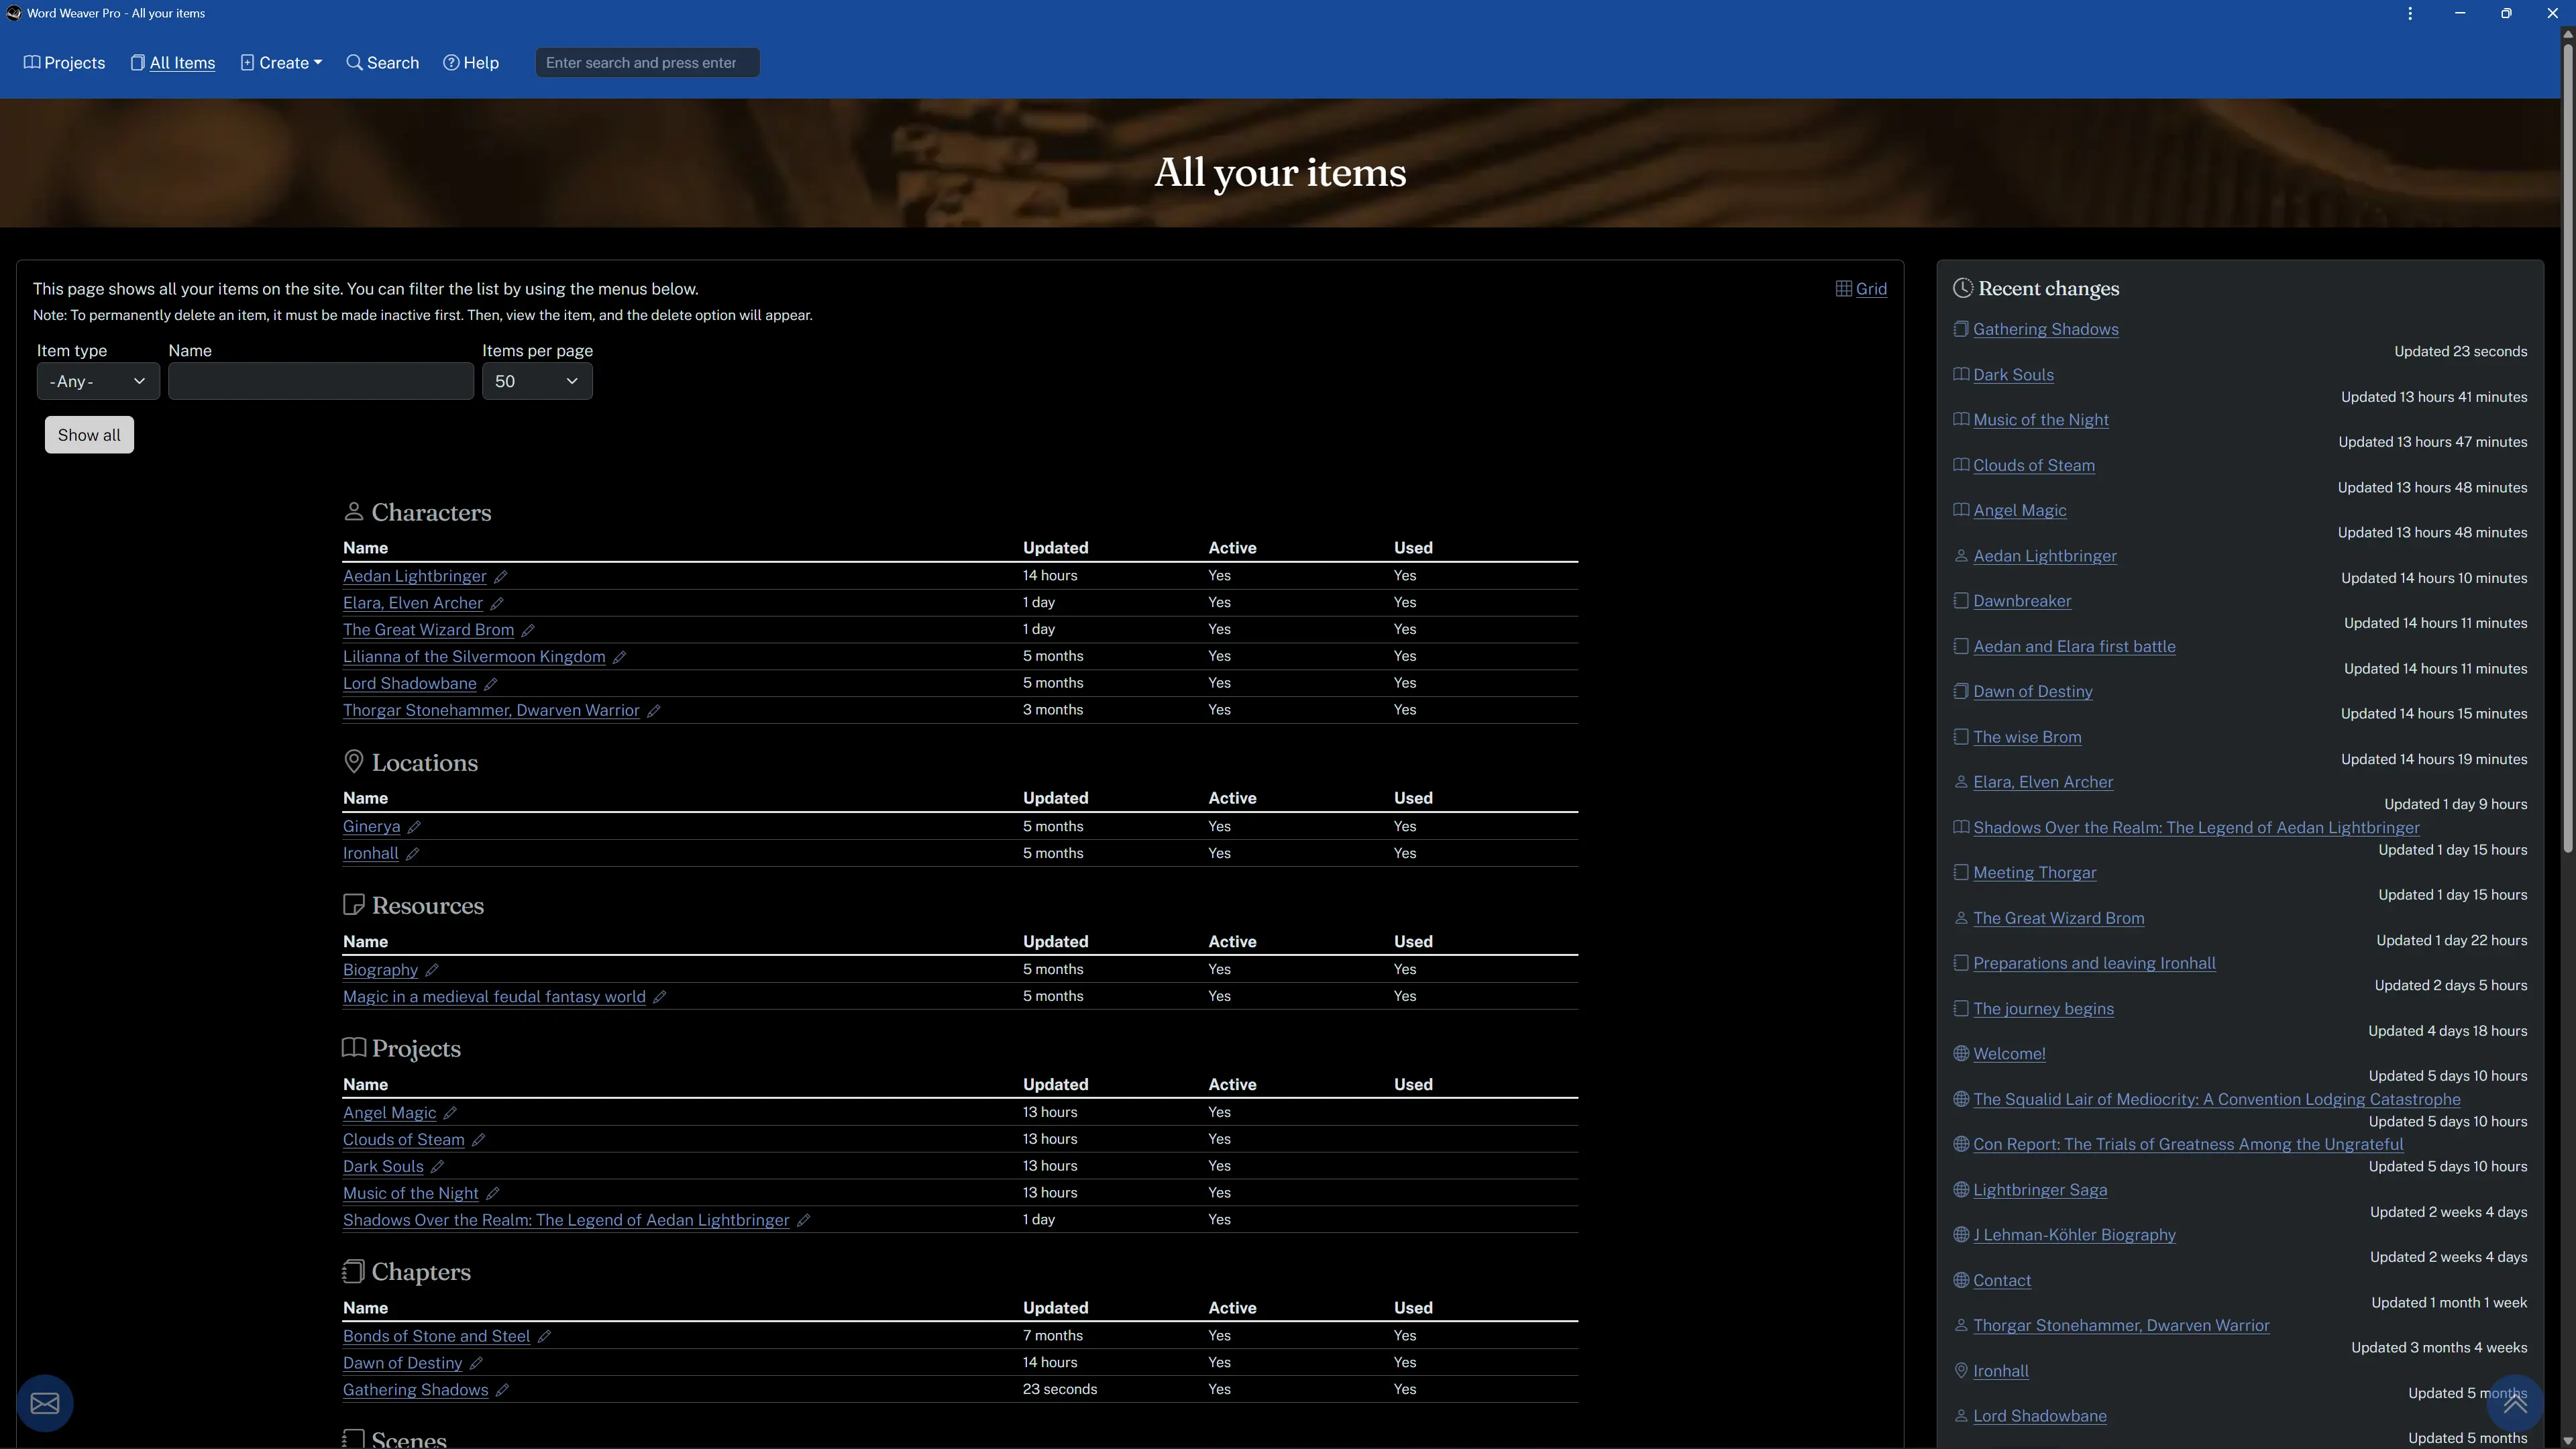Open Music of the Night in Recent changes
This screenshot has height=1449, width=2576.
2040,420
